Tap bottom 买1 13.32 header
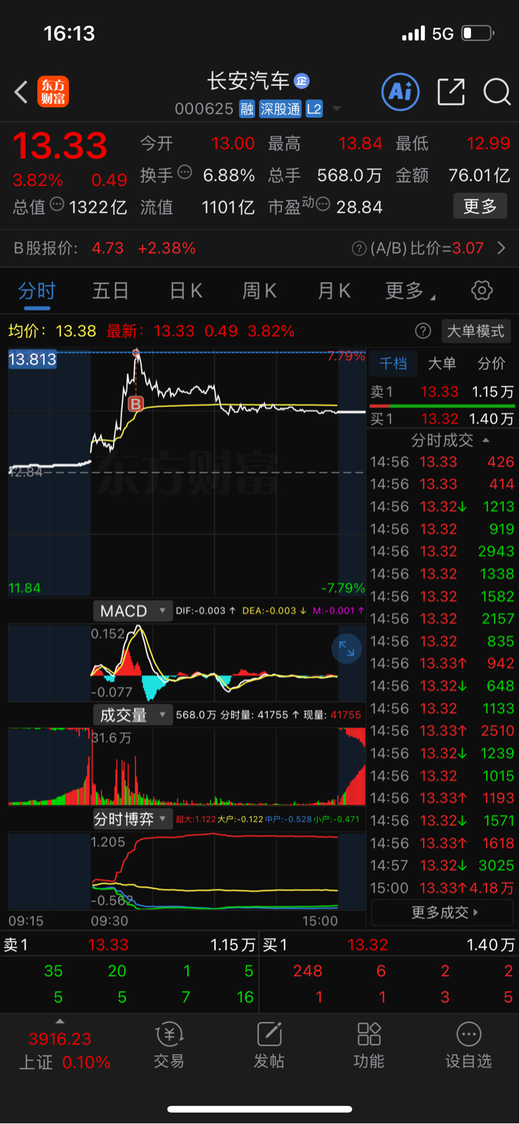 (389, 945)
